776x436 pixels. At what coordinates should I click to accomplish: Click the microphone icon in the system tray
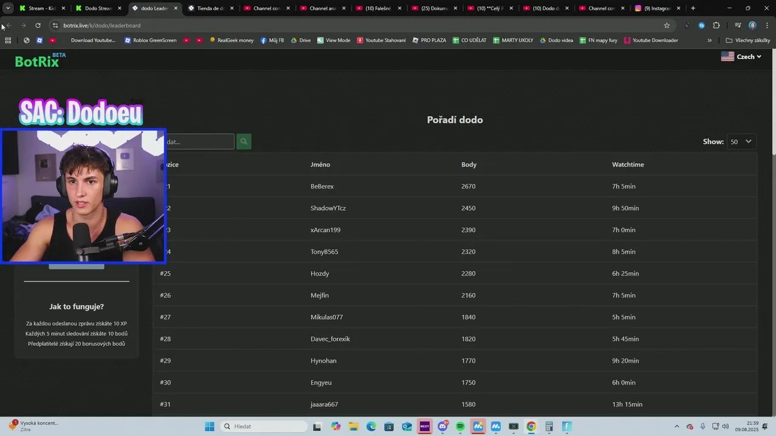[x=703, y=426]
